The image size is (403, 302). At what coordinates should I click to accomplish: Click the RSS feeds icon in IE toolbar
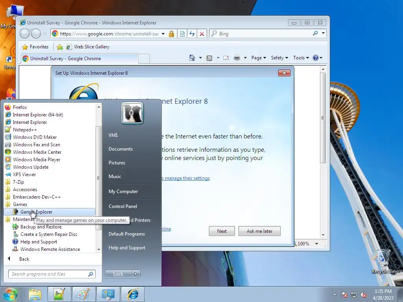click(209, 58)
